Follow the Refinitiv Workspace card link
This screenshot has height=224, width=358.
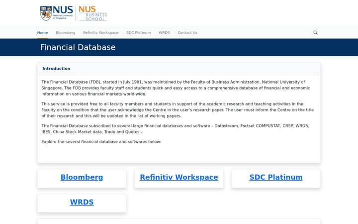tap(179, 177)
